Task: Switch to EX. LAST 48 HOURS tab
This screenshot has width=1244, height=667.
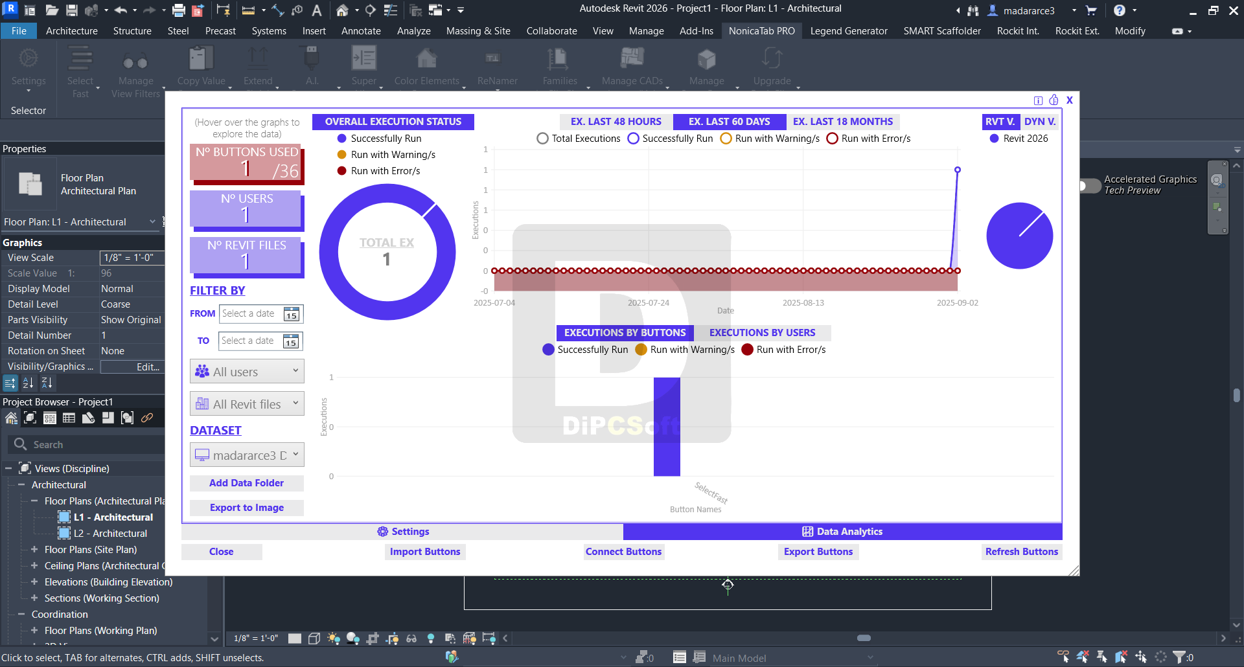Action: [616, 122]
